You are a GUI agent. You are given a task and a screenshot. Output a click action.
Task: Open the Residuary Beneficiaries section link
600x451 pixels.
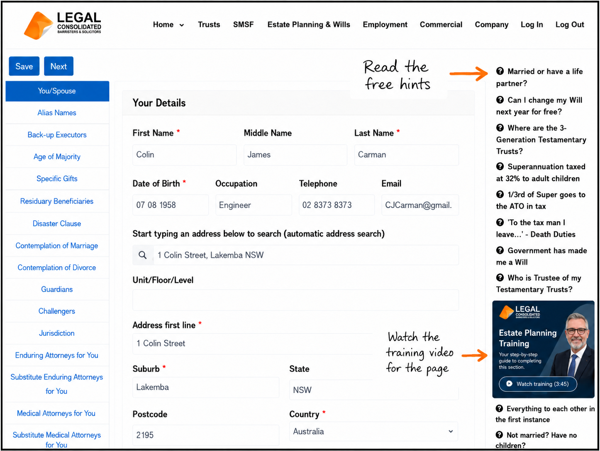(x=57, y=201)
